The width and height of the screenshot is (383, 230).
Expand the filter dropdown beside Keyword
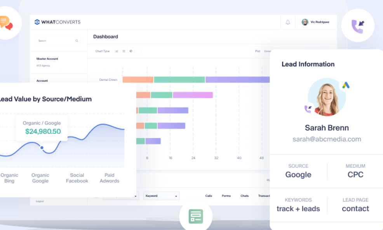point(132,196)
